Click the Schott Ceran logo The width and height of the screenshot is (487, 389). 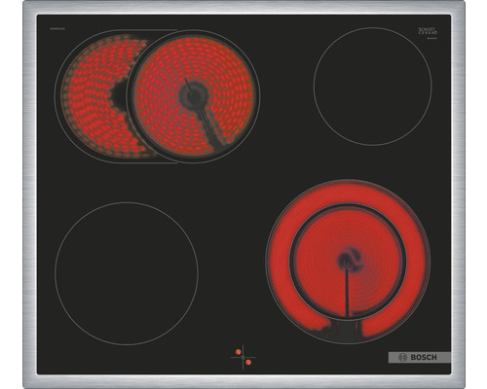[x=428, y=31]
